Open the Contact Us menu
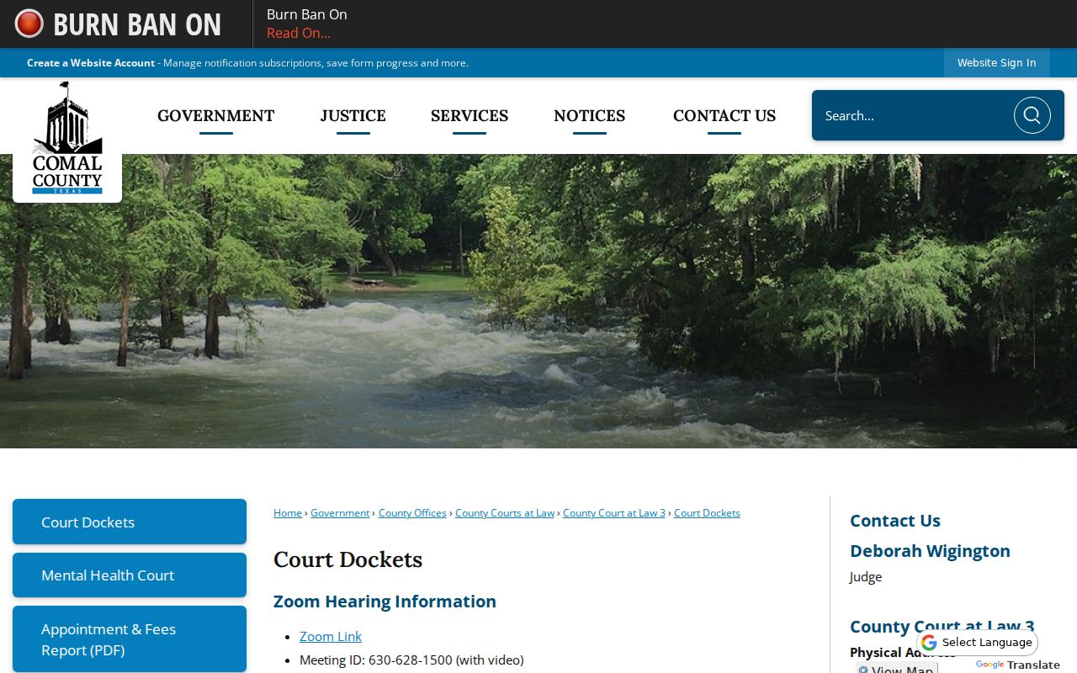This screenshot has height=673, width=1077. click(x=724, y=116)
